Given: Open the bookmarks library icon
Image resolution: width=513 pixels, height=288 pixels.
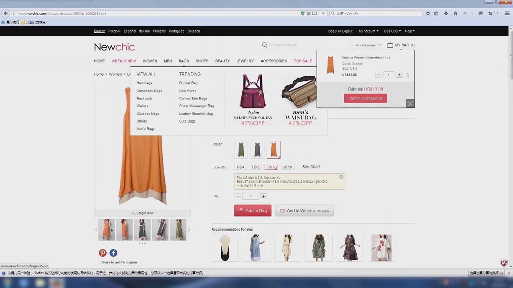Looking at the screenshot, I should click(x=436, y=13).
